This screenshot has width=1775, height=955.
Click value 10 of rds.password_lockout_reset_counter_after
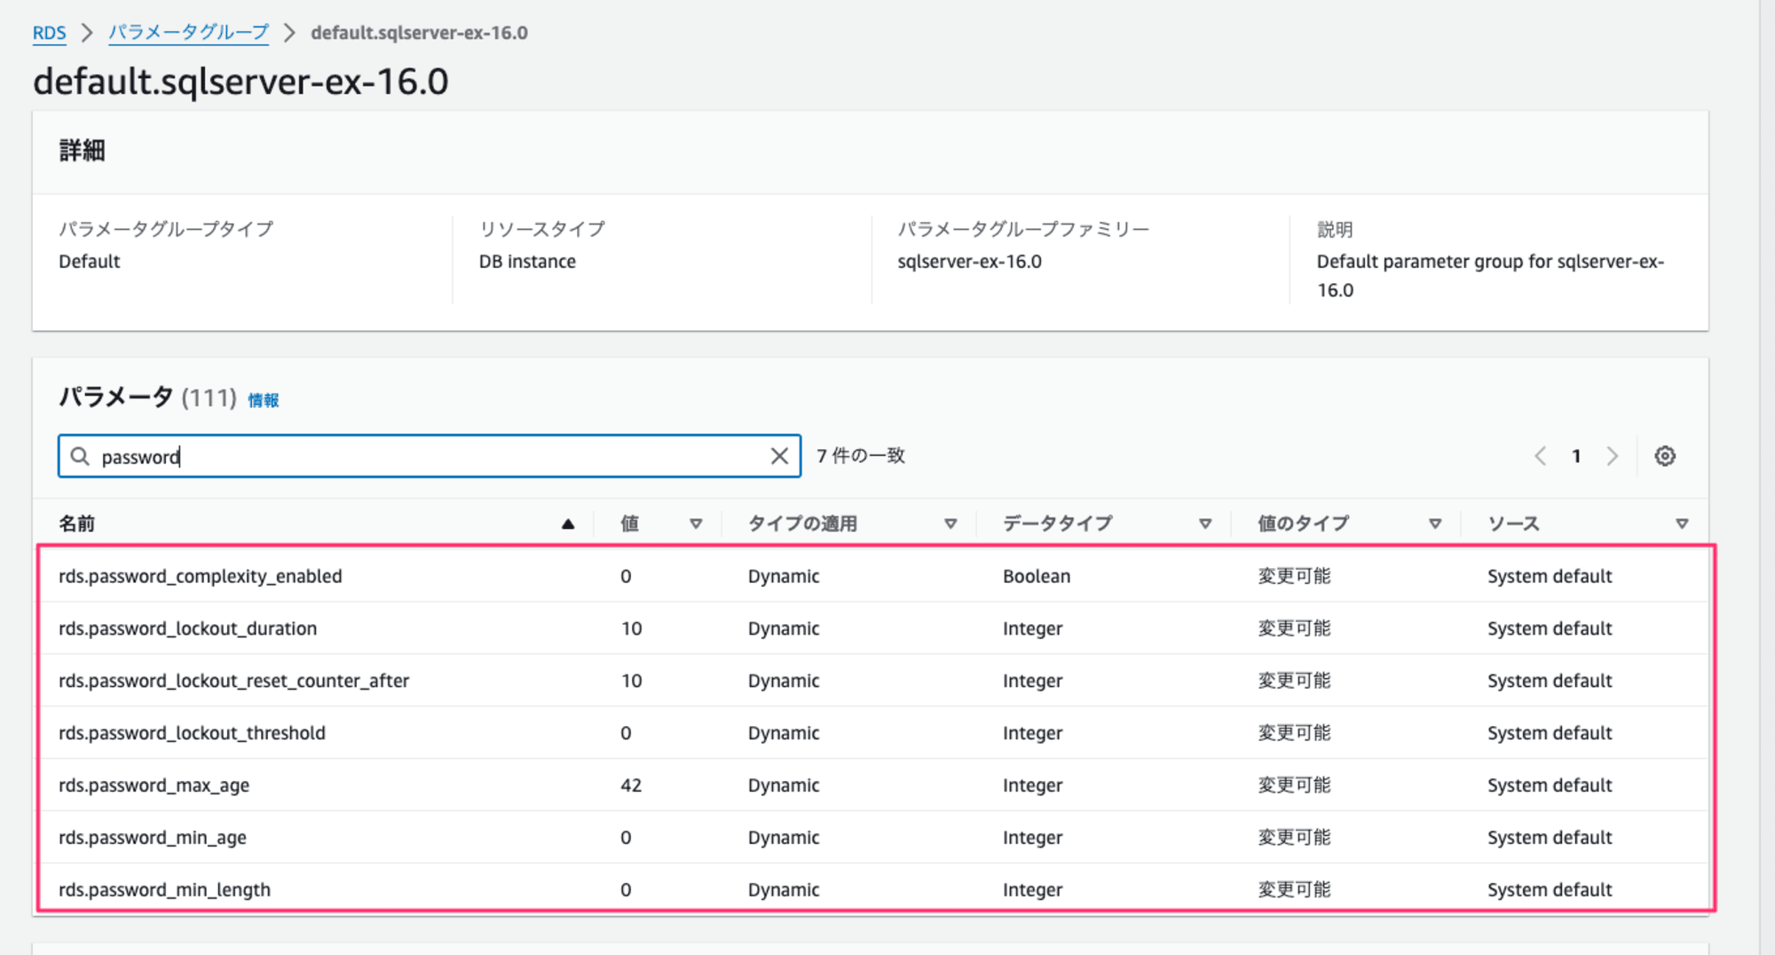pos(631,681)
